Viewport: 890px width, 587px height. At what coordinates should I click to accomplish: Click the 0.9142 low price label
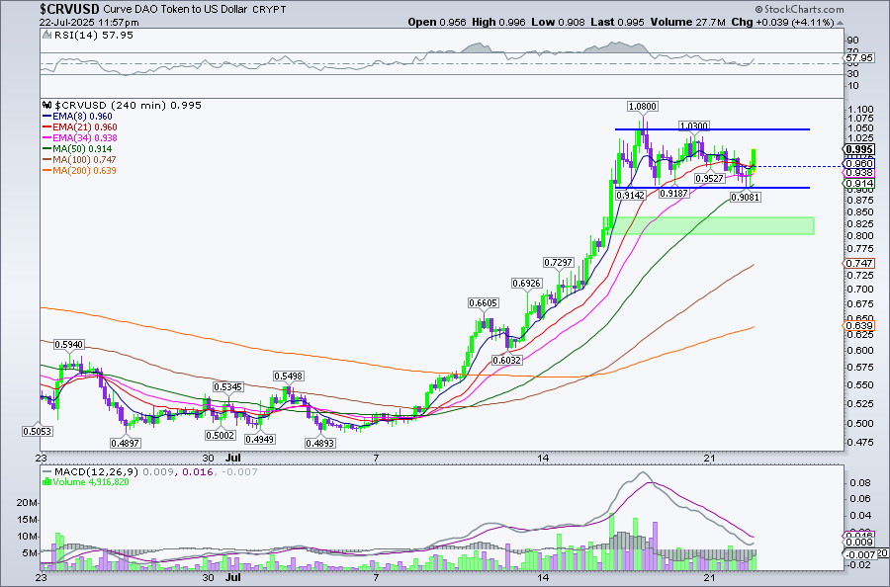[x=631, y=195]
